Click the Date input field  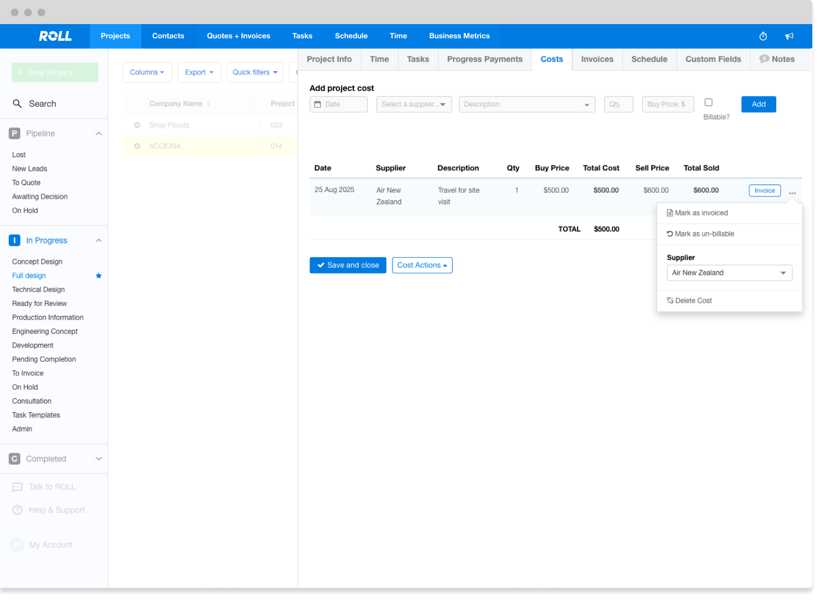tap(339, 105)
